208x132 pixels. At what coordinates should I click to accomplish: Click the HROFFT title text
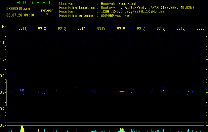click(34, 3)
